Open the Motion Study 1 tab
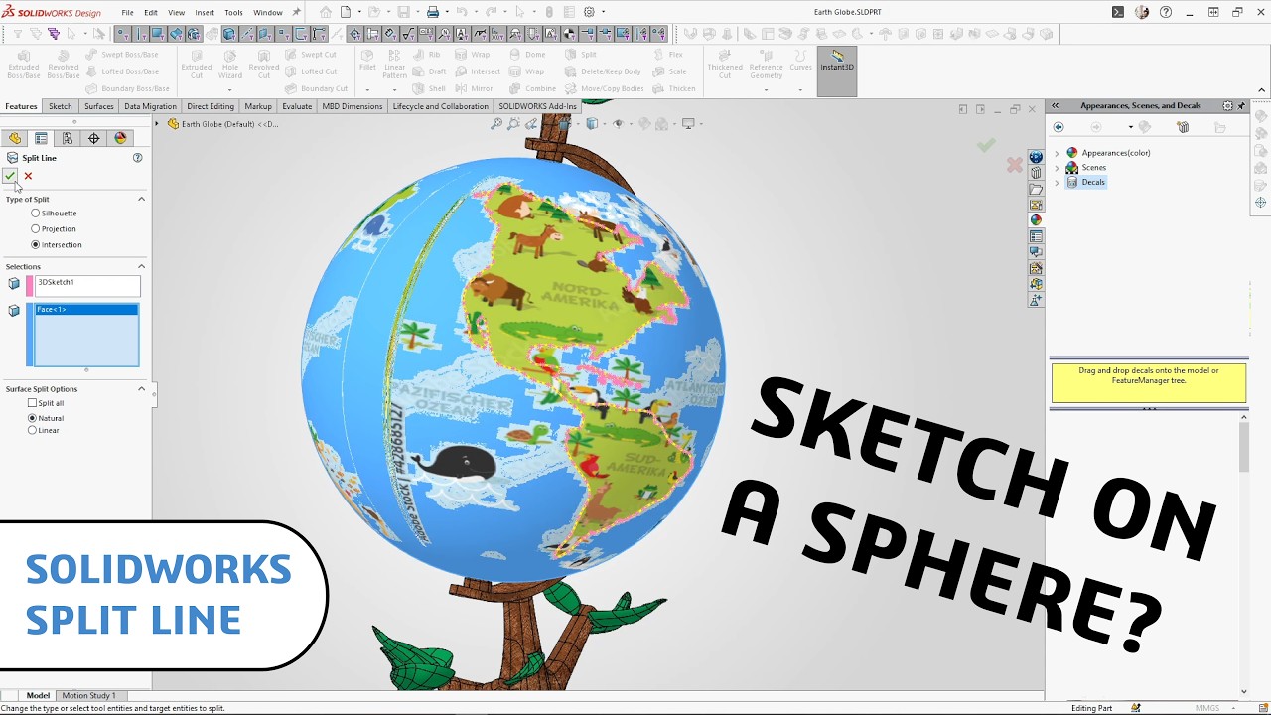The height and width of the screenshot is (715, 1271). click(x=88, y=695)
